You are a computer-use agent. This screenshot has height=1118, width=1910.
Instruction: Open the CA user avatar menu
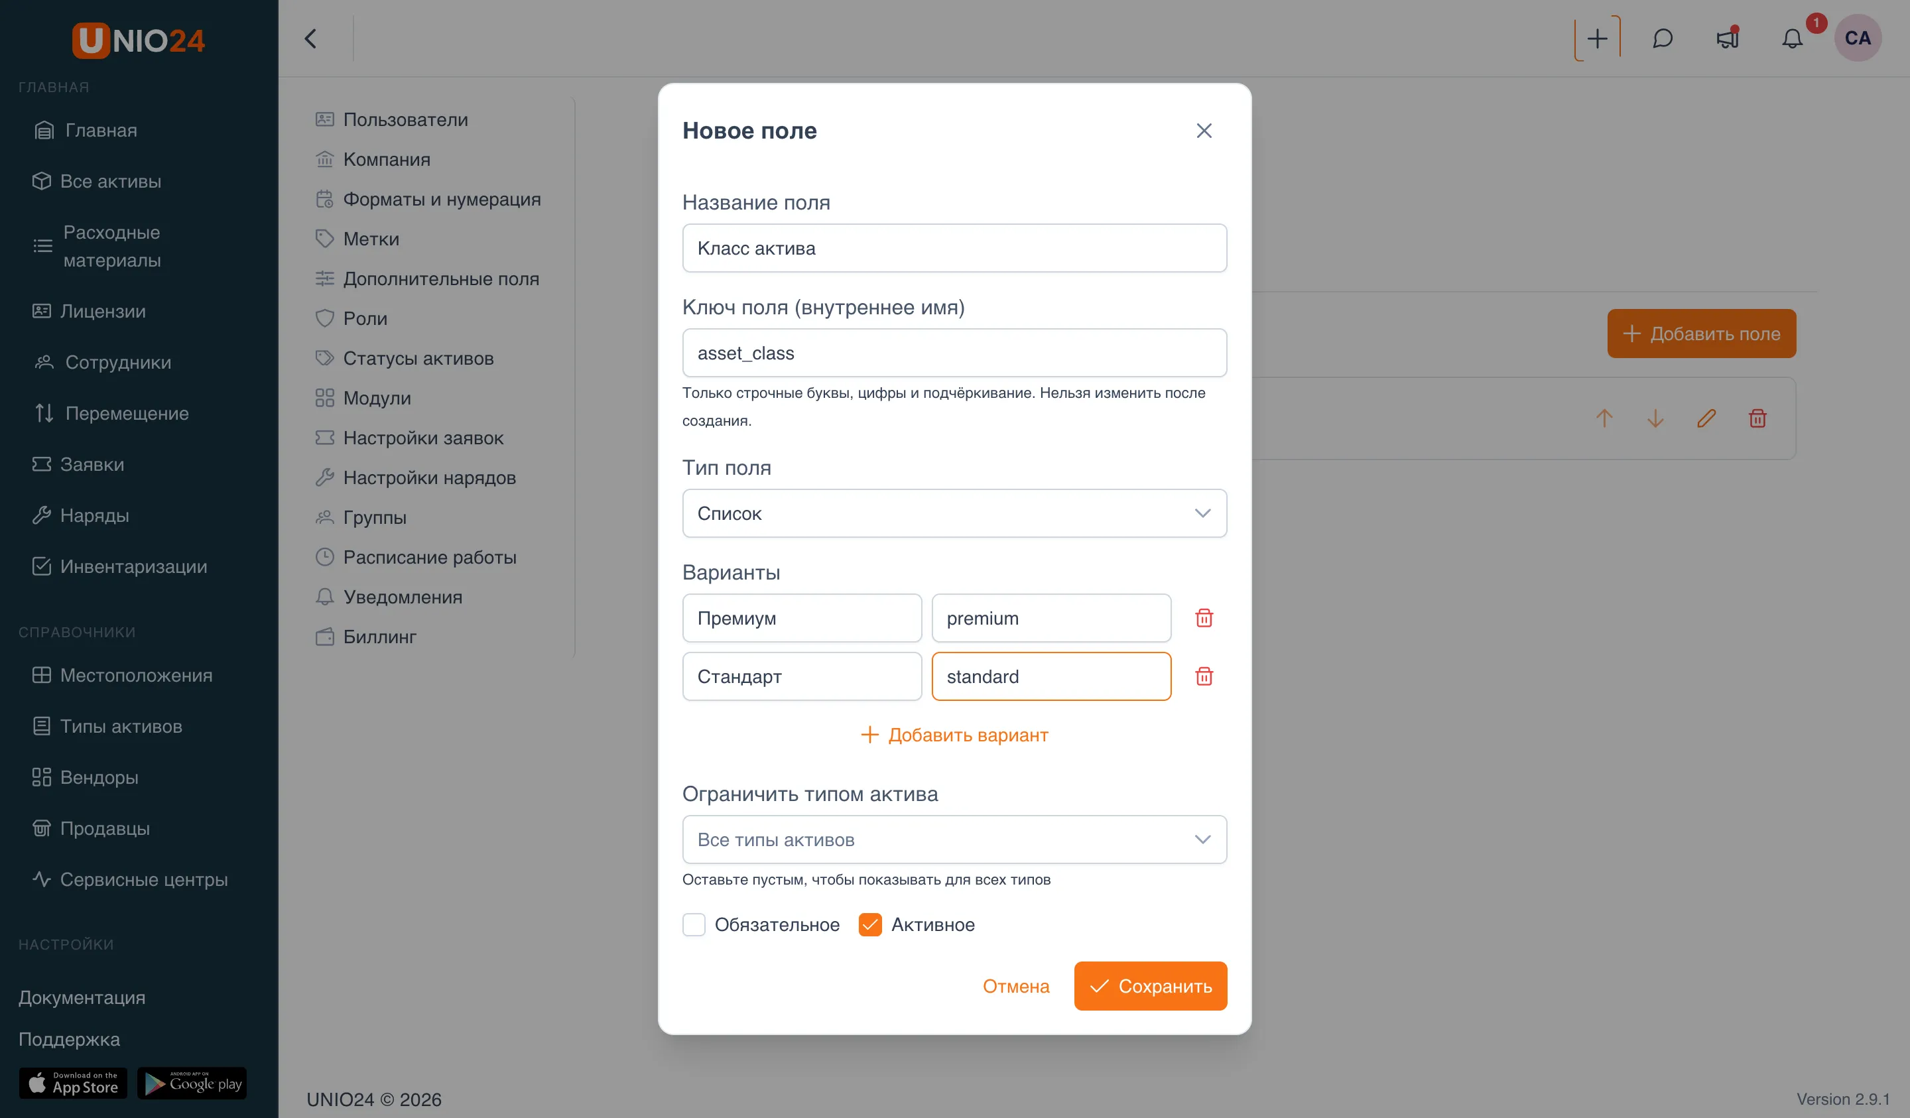1857,38
